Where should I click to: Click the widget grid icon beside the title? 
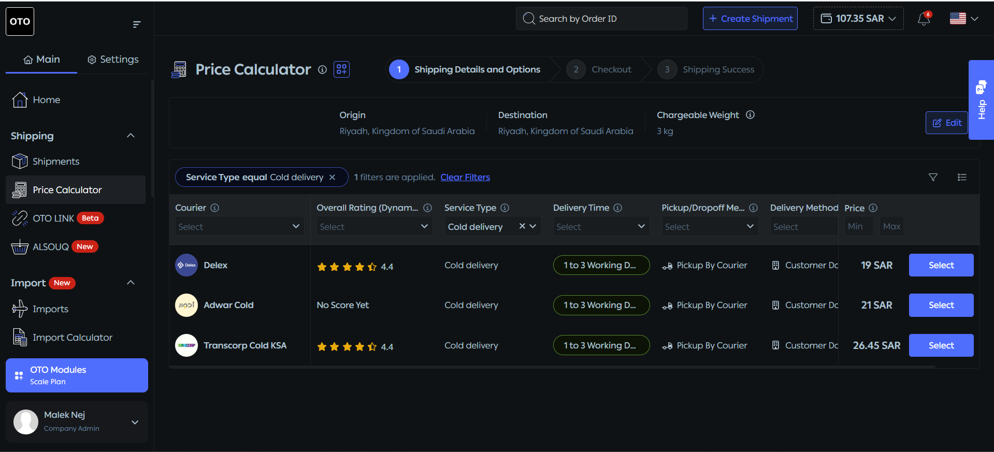coord(341,69)
